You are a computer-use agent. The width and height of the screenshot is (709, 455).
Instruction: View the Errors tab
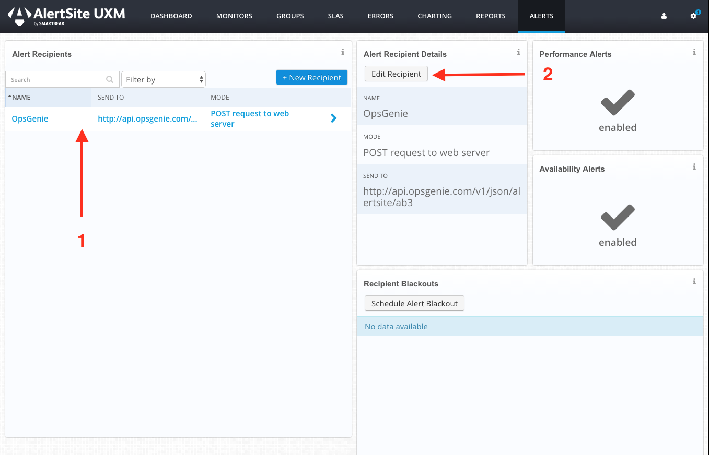tap(381, 16)
